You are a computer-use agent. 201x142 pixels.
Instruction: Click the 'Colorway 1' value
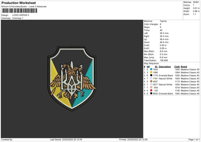(18, 18)
